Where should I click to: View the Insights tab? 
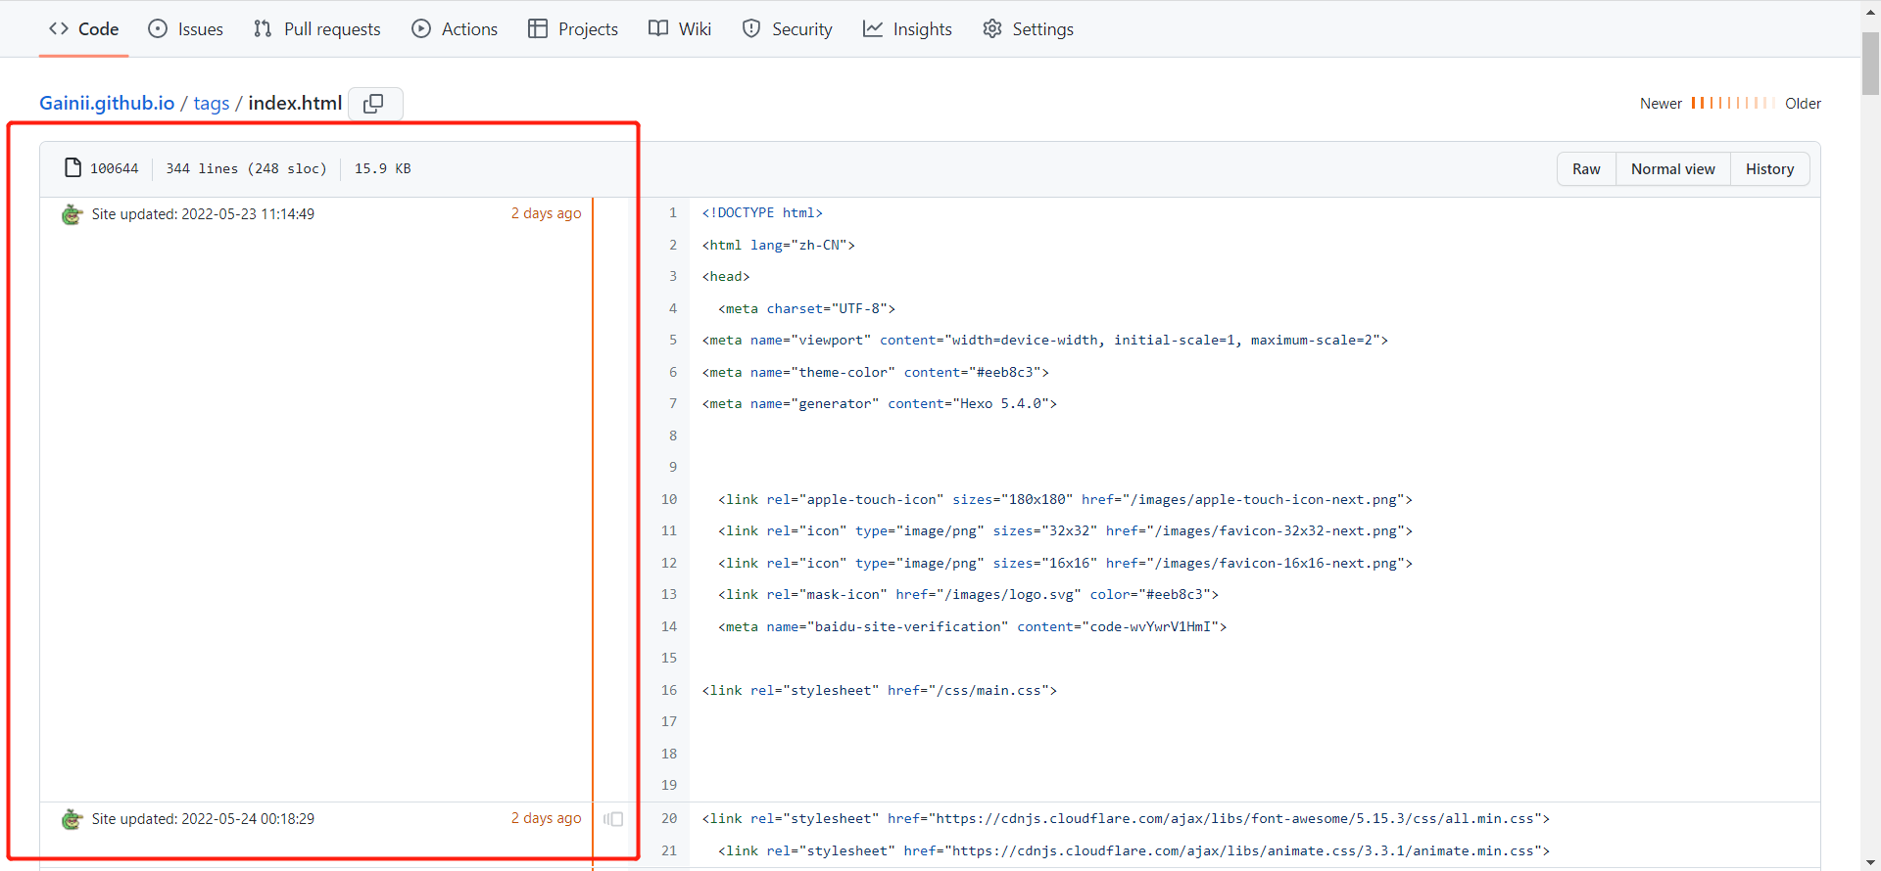[x=907, y=28]
